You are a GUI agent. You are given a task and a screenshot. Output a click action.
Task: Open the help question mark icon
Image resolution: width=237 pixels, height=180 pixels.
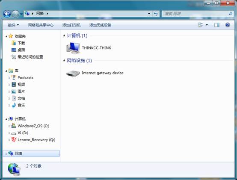coord(228,25)
